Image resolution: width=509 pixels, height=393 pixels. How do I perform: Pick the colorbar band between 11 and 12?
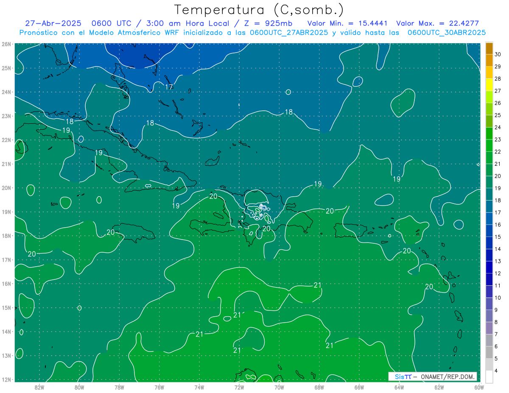pos(489,279)
